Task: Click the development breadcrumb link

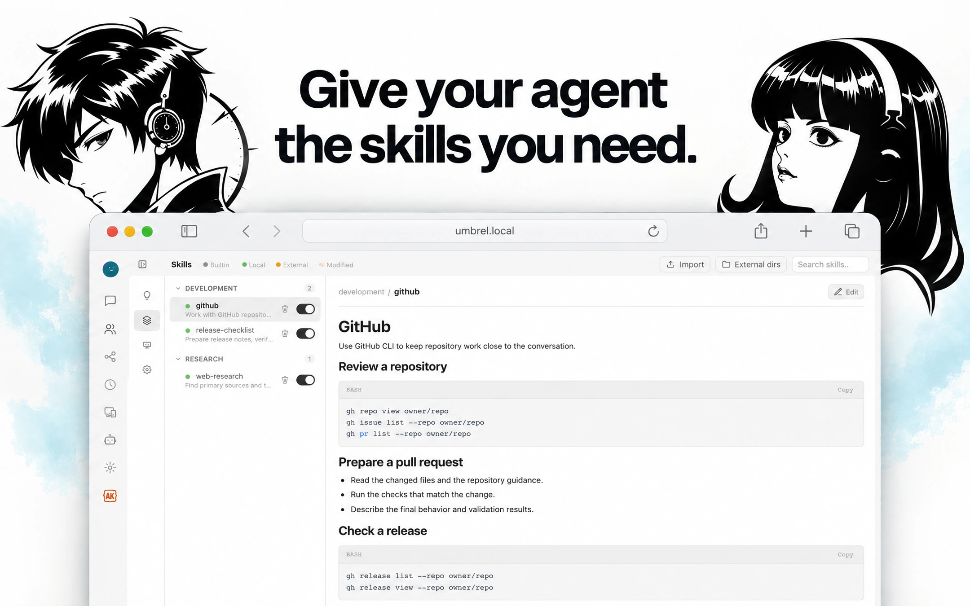Action: coord(362,292)
